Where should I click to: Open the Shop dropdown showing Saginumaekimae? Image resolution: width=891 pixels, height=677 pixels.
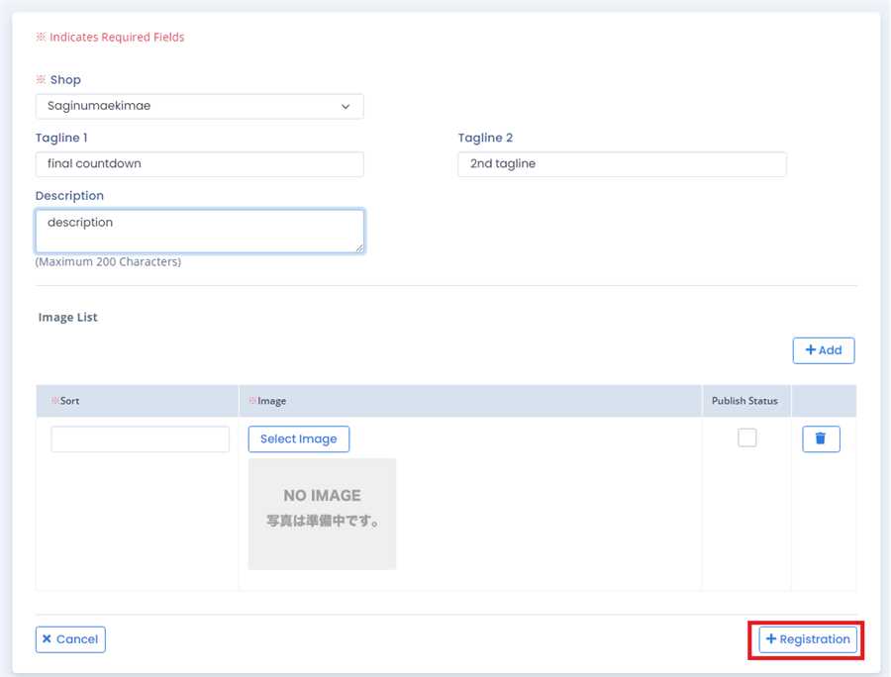[x=199, y=106]
